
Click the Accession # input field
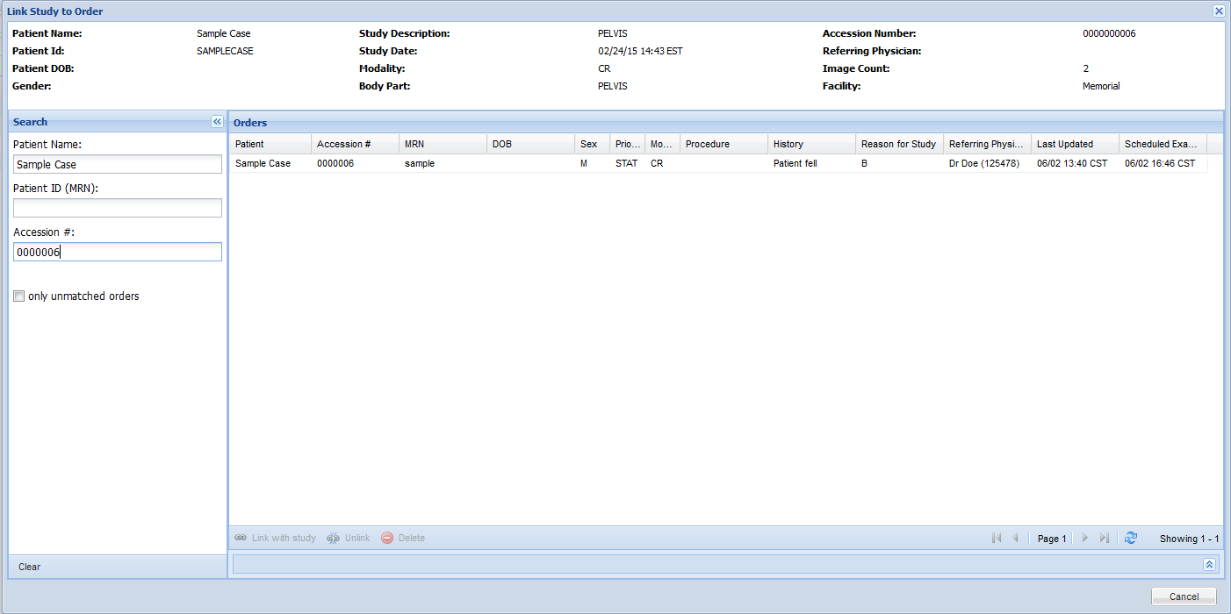(x=118, y=252)
